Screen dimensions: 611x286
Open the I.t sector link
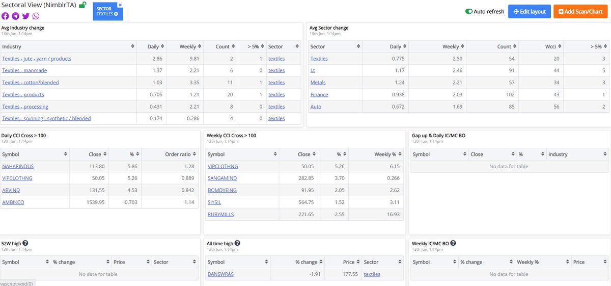(313, 70)
